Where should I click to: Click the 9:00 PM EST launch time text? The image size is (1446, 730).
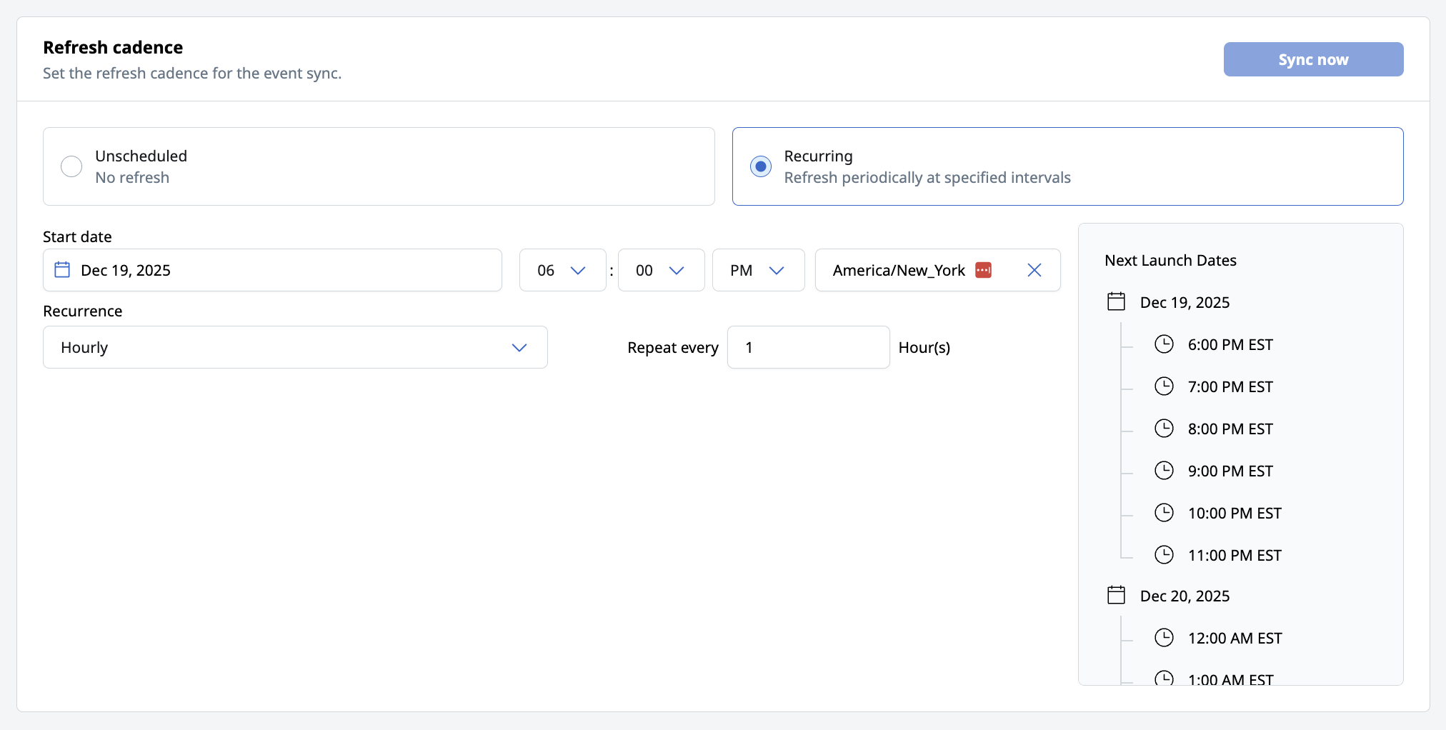point(1230,471)
